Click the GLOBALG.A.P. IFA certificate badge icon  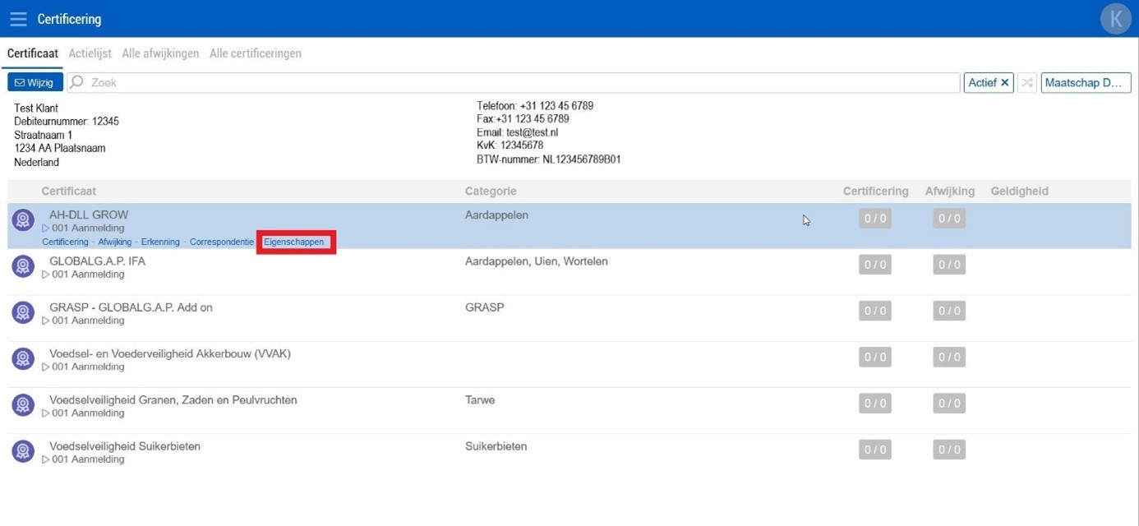(23, 266)
